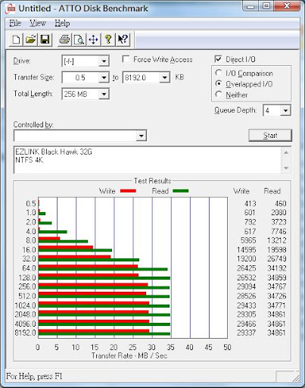Activate the context help arrow-question icon
This screenshot has width=305, height=388.
[123, 39]
